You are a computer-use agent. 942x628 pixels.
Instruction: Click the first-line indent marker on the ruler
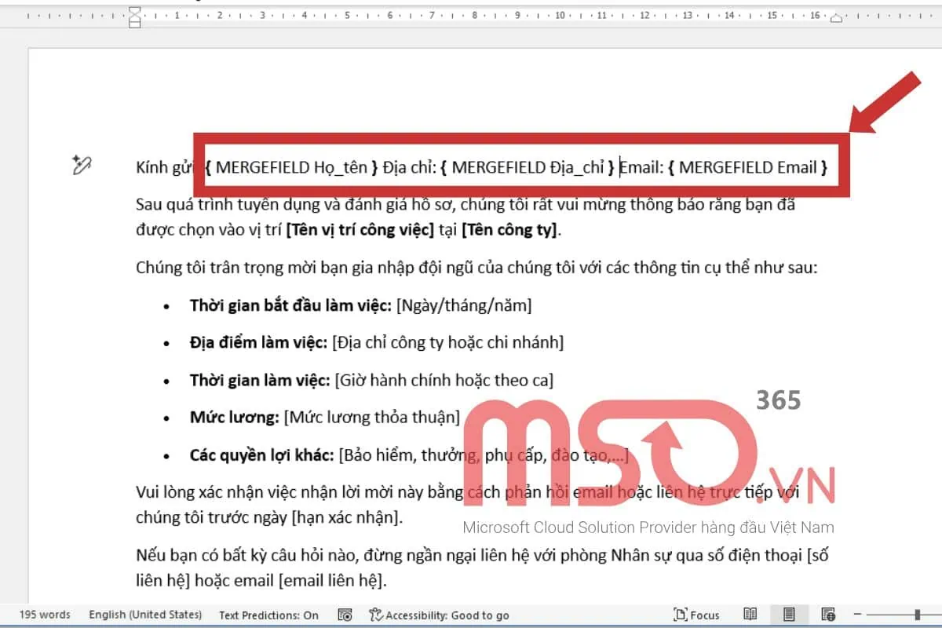click(x=133, y=10)
